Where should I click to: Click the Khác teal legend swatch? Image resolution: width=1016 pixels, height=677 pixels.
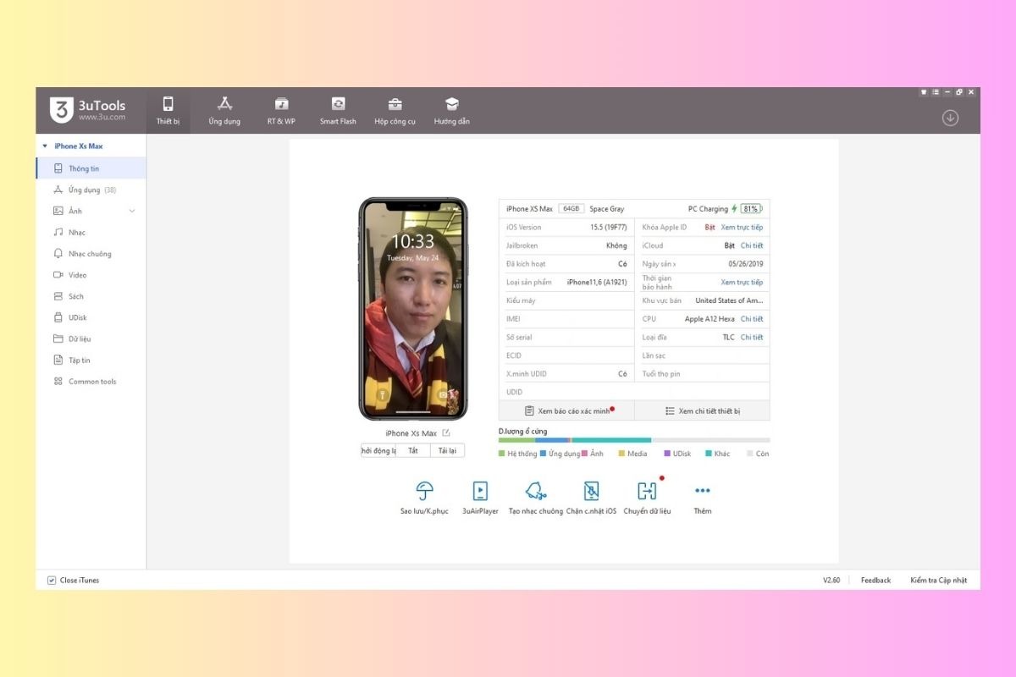click(708, 454)
